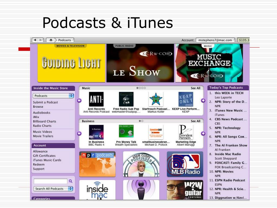Open top podcast this WEEK in TECH
Screen dimensions: 277x208
[229, 93]
